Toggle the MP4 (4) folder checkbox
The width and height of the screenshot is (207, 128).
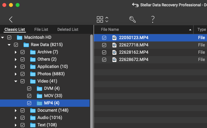pos(29,103)
